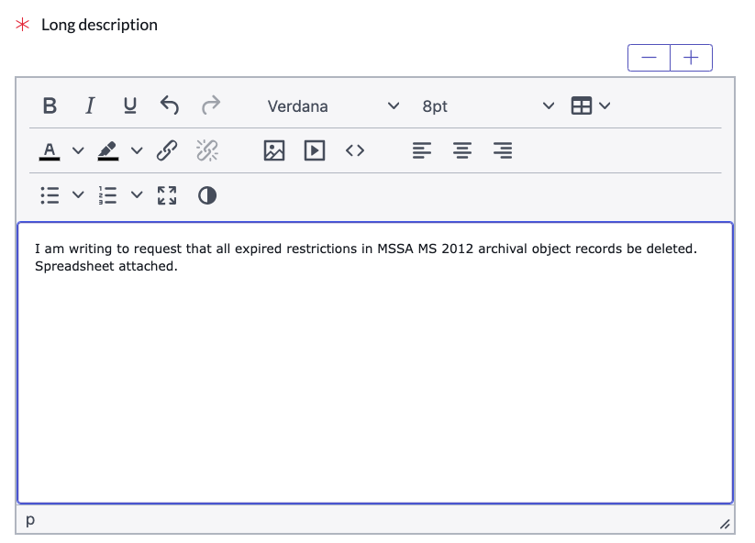Viewport: 755px width, 543px height.
Task: Toggle italic formatting
Action: click(90, 105)
